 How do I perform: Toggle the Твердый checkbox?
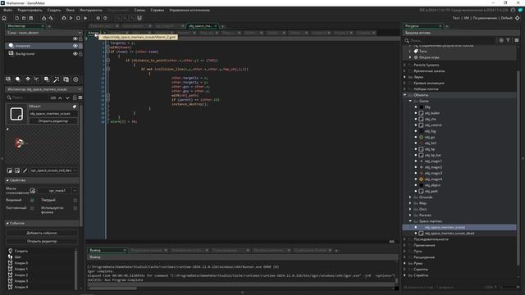tap(75, 200)
